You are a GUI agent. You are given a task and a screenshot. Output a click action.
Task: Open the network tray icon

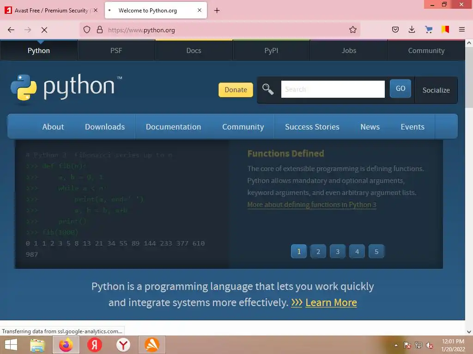418,345
